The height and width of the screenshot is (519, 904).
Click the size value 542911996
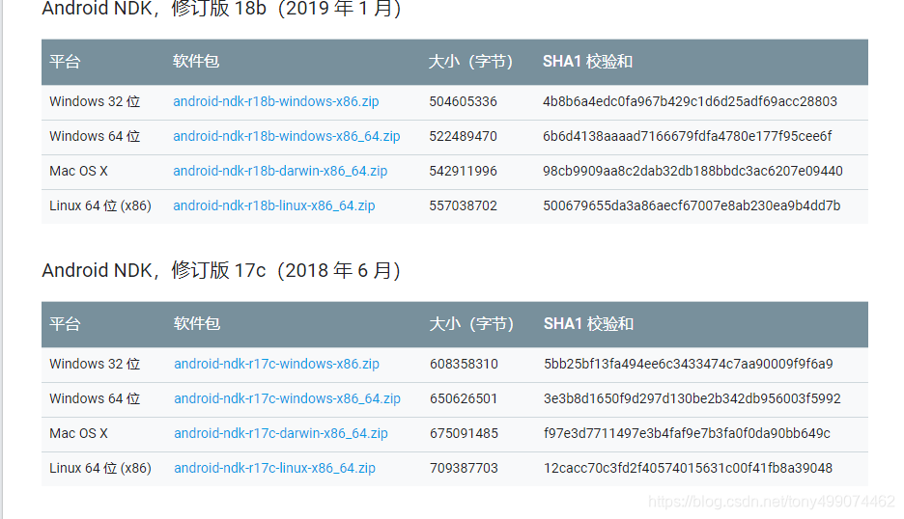463,171
